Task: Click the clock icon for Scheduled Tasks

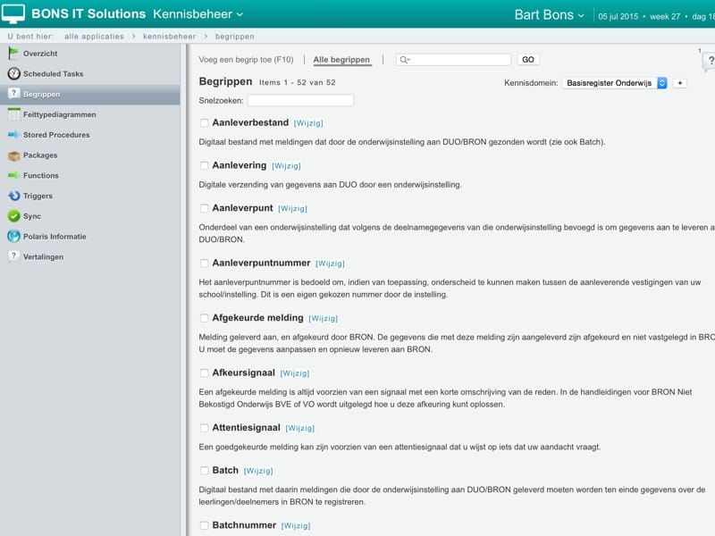Action: 13,73
